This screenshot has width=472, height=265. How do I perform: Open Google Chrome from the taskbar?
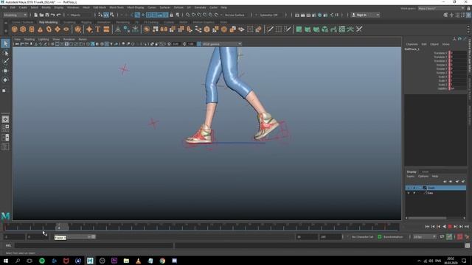pos(162,261)
